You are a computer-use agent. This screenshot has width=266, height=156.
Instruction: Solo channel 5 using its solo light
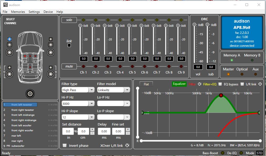[x=132, y=20]
